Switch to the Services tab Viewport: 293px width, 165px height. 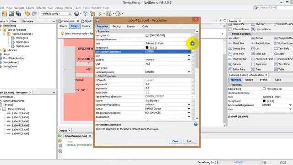[x=27, y=22]
